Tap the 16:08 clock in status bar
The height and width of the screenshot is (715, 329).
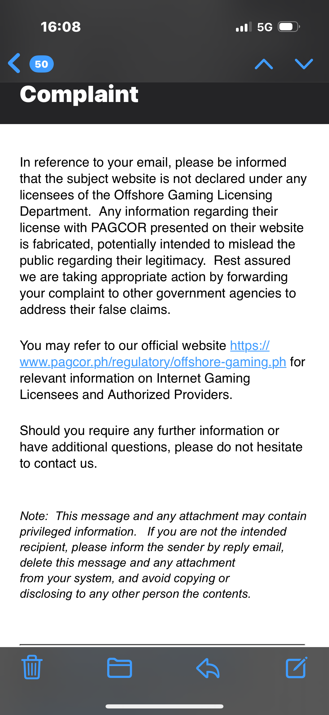tap(61, 27)
